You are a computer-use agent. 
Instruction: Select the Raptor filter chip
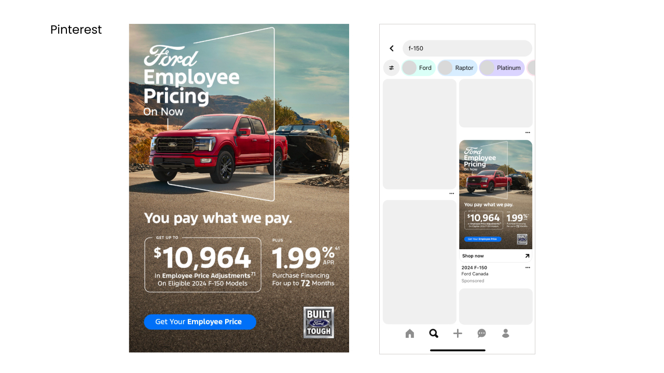point(457,68)
